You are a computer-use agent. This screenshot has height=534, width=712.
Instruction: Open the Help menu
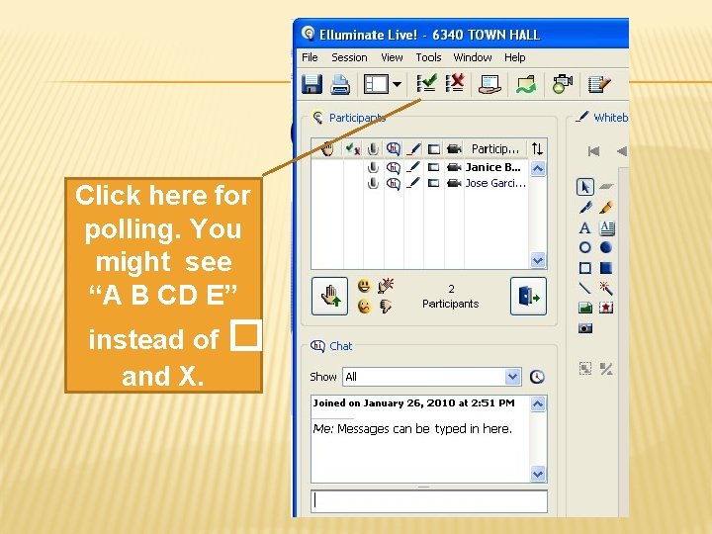[514, 57]
